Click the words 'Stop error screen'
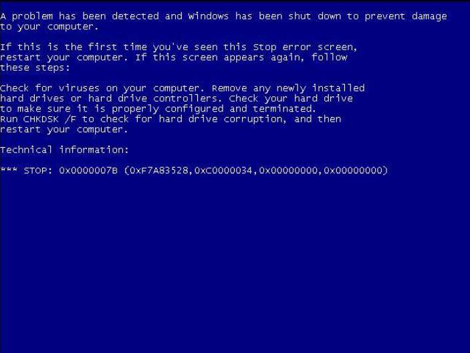 [x=305, y=47]
